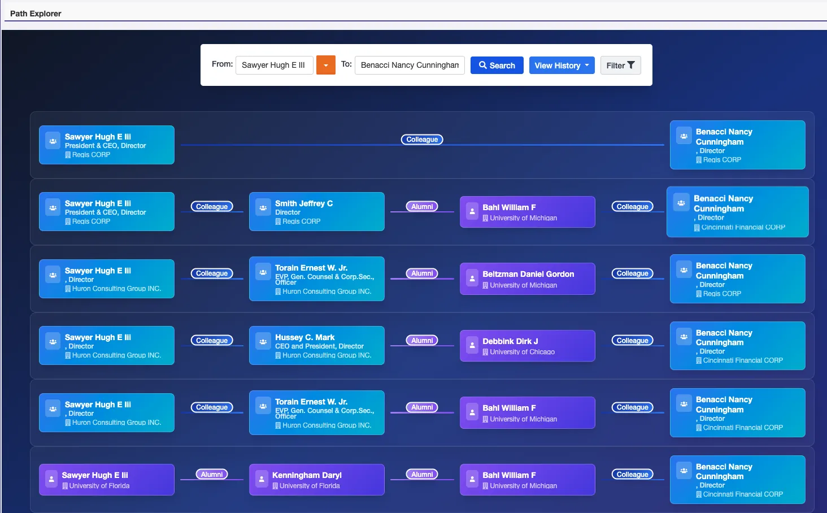Select the Smith Jeffrey C card
The height and width of the screenshot is (513, 827).
coord(317,211)
